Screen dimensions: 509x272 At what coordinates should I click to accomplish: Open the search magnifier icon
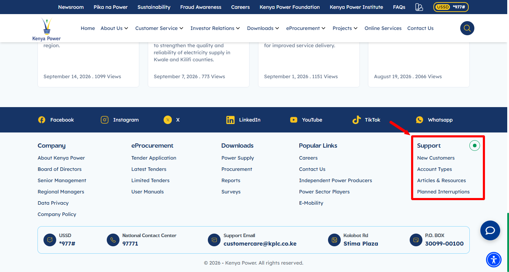click(467, 28)
